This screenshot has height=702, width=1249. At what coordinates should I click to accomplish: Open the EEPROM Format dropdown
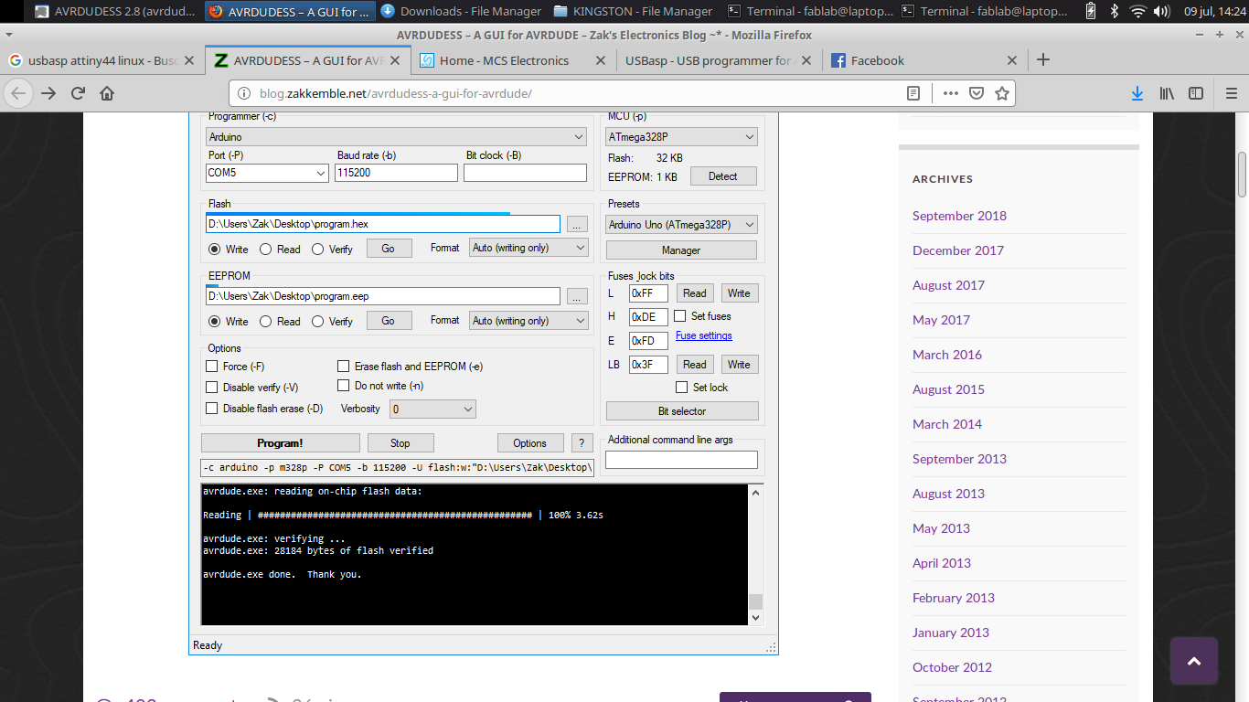coord(529,321)
